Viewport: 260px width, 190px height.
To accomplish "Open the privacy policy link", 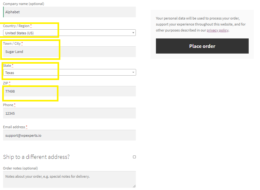I will pyautogui.click(x=217, y=30).
